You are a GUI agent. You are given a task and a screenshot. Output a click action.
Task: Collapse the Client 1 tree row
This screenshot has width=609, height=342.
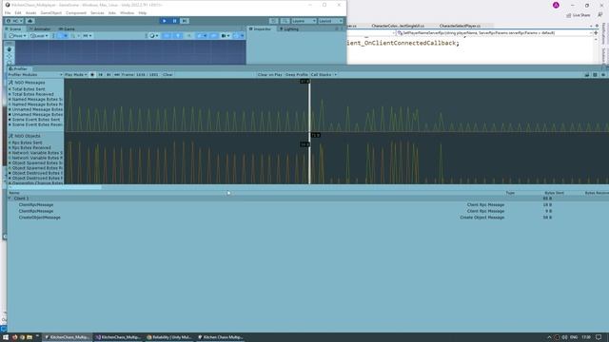point(10,199)
